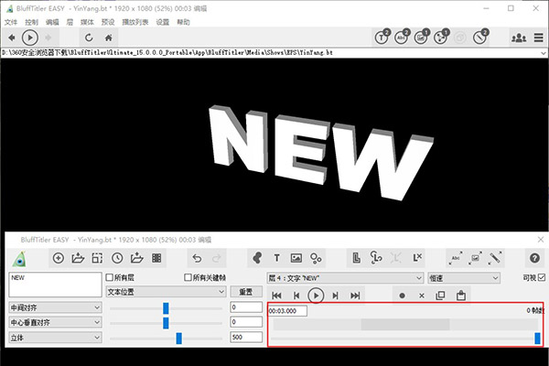Image resolution: width=549 pixels, height=366 pixels.
Task: Click the home icon in top toolbar
Action: coord(110,38)
